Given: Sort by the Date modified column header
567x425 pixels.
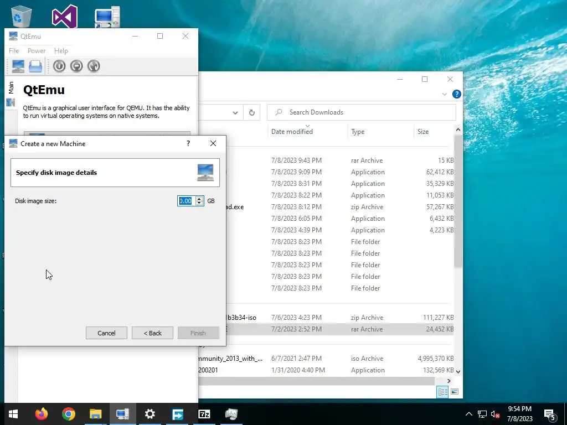Looking at the screenshot, I should coord(292,132).
